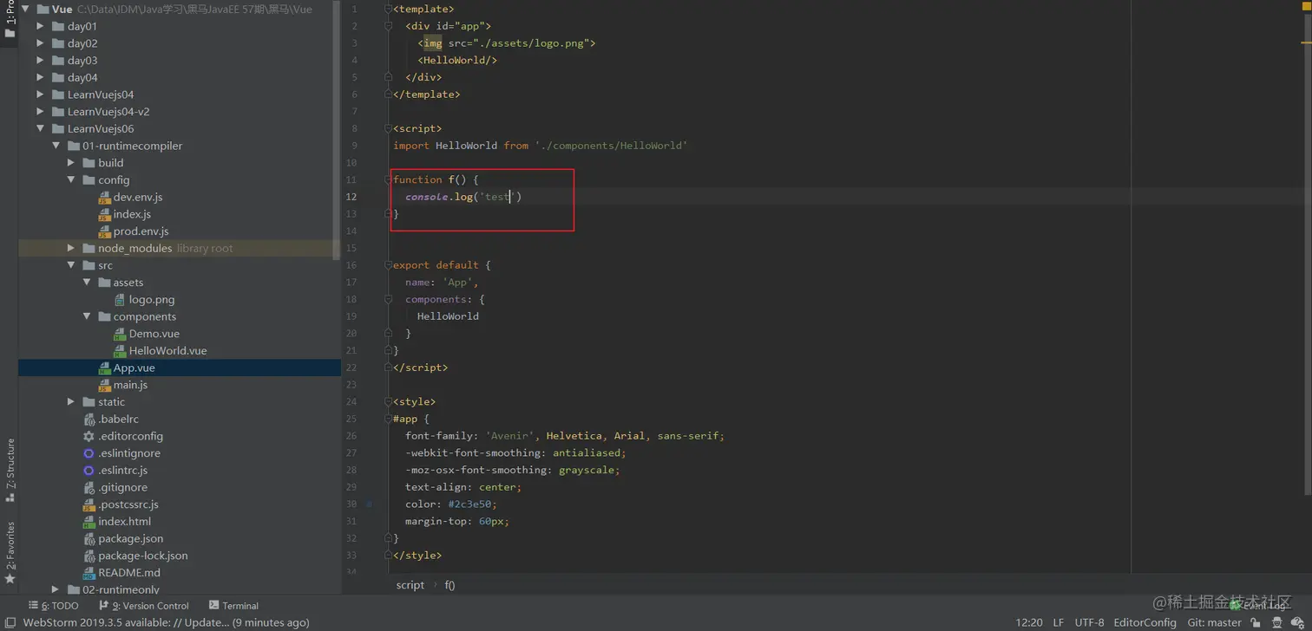The image size is (1312, 631).
Task: Expand the day04 folder
Action: pos(40,77)
